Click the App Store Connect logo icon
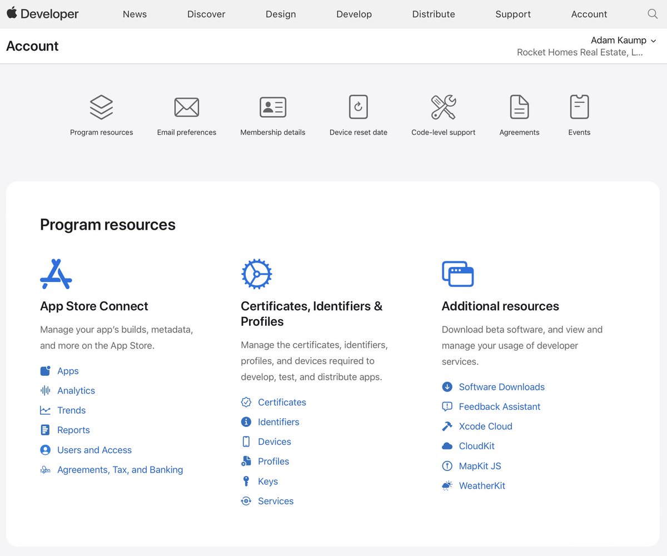667x556 pixels. tap(56, 274)
